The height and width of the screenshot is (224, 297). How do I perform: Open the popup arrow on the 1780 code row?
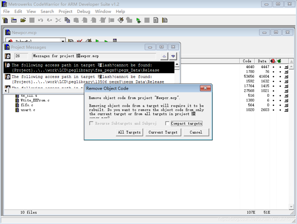click(x=286, y=72)
